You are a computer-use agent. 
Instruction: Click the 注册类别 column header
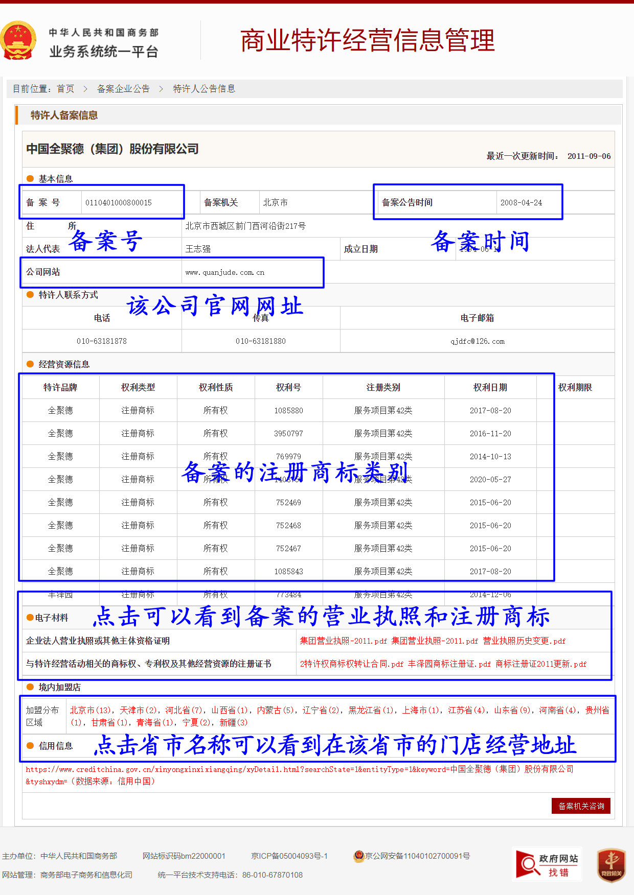point(383,387)
